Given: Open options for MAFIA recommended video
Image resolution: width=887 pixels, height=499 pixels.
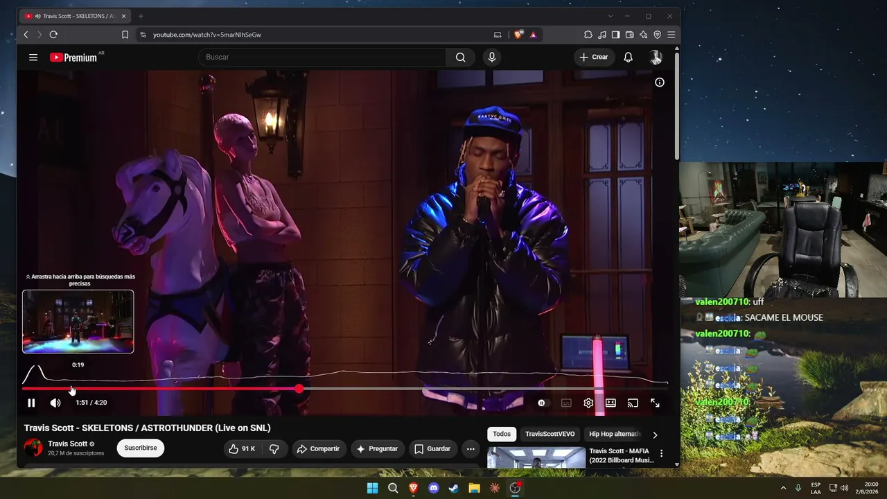Looking at the screenshot, I should [661, 454].
